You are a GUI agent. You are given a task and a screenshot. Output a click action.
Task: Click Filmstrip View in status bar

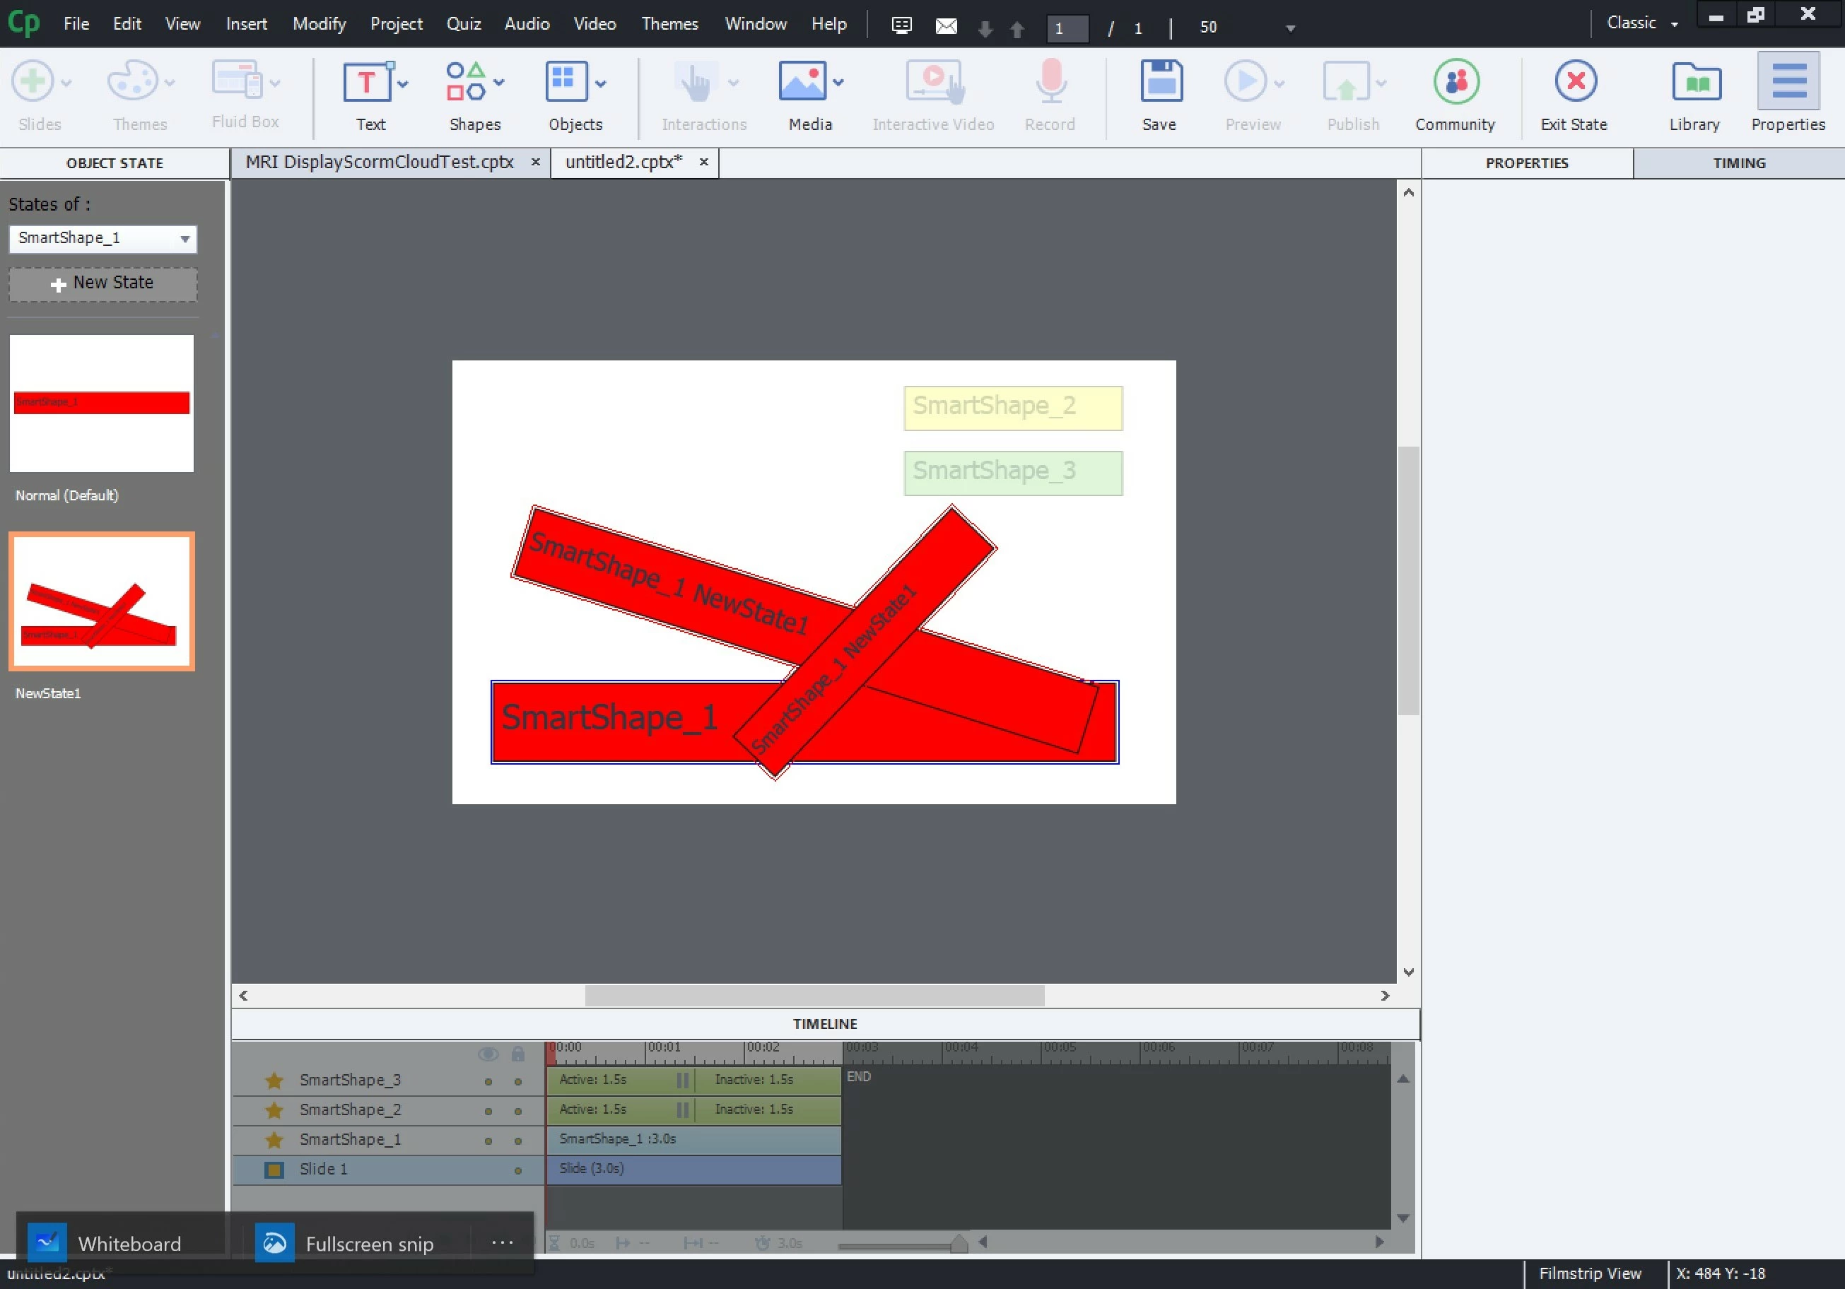click(1590, 1273)
